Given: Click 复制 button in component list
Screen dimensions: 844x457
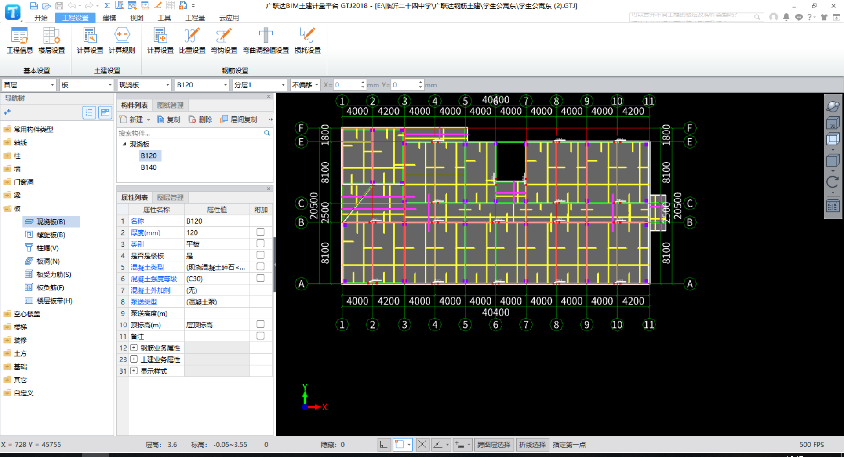Looking at the screenshot, I should click(x=169, y=120).
